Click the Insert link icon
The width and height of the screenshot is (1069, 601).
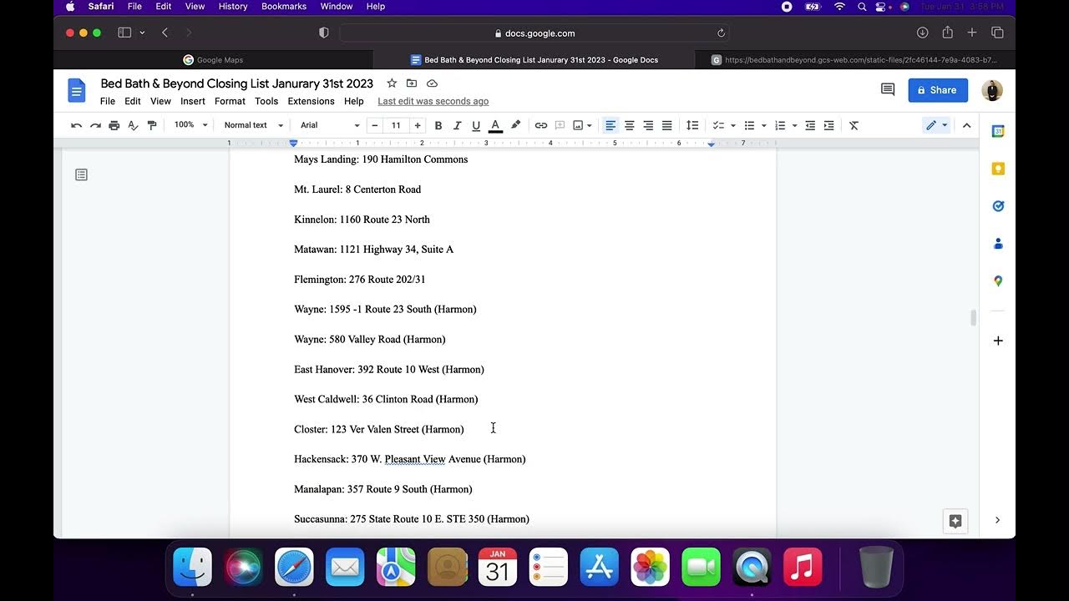tap(541, 125)
